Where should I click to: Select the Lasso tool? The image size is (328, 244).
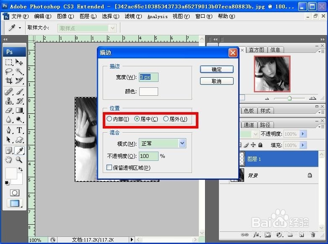click(x=8, y=71)
